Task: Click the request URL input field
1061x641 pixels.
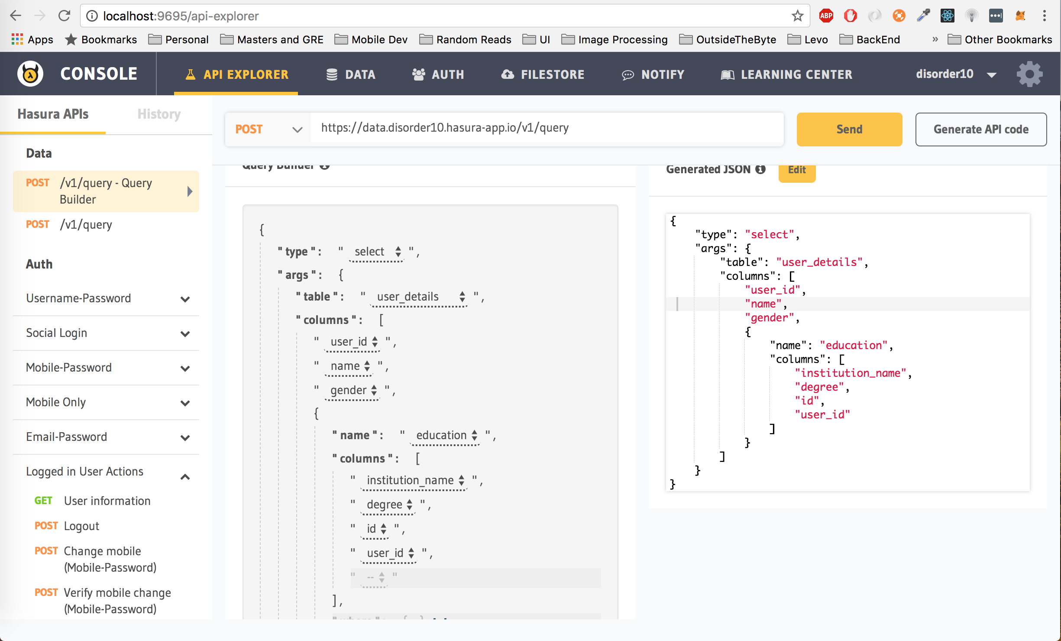Action: [x=547, y=128]
